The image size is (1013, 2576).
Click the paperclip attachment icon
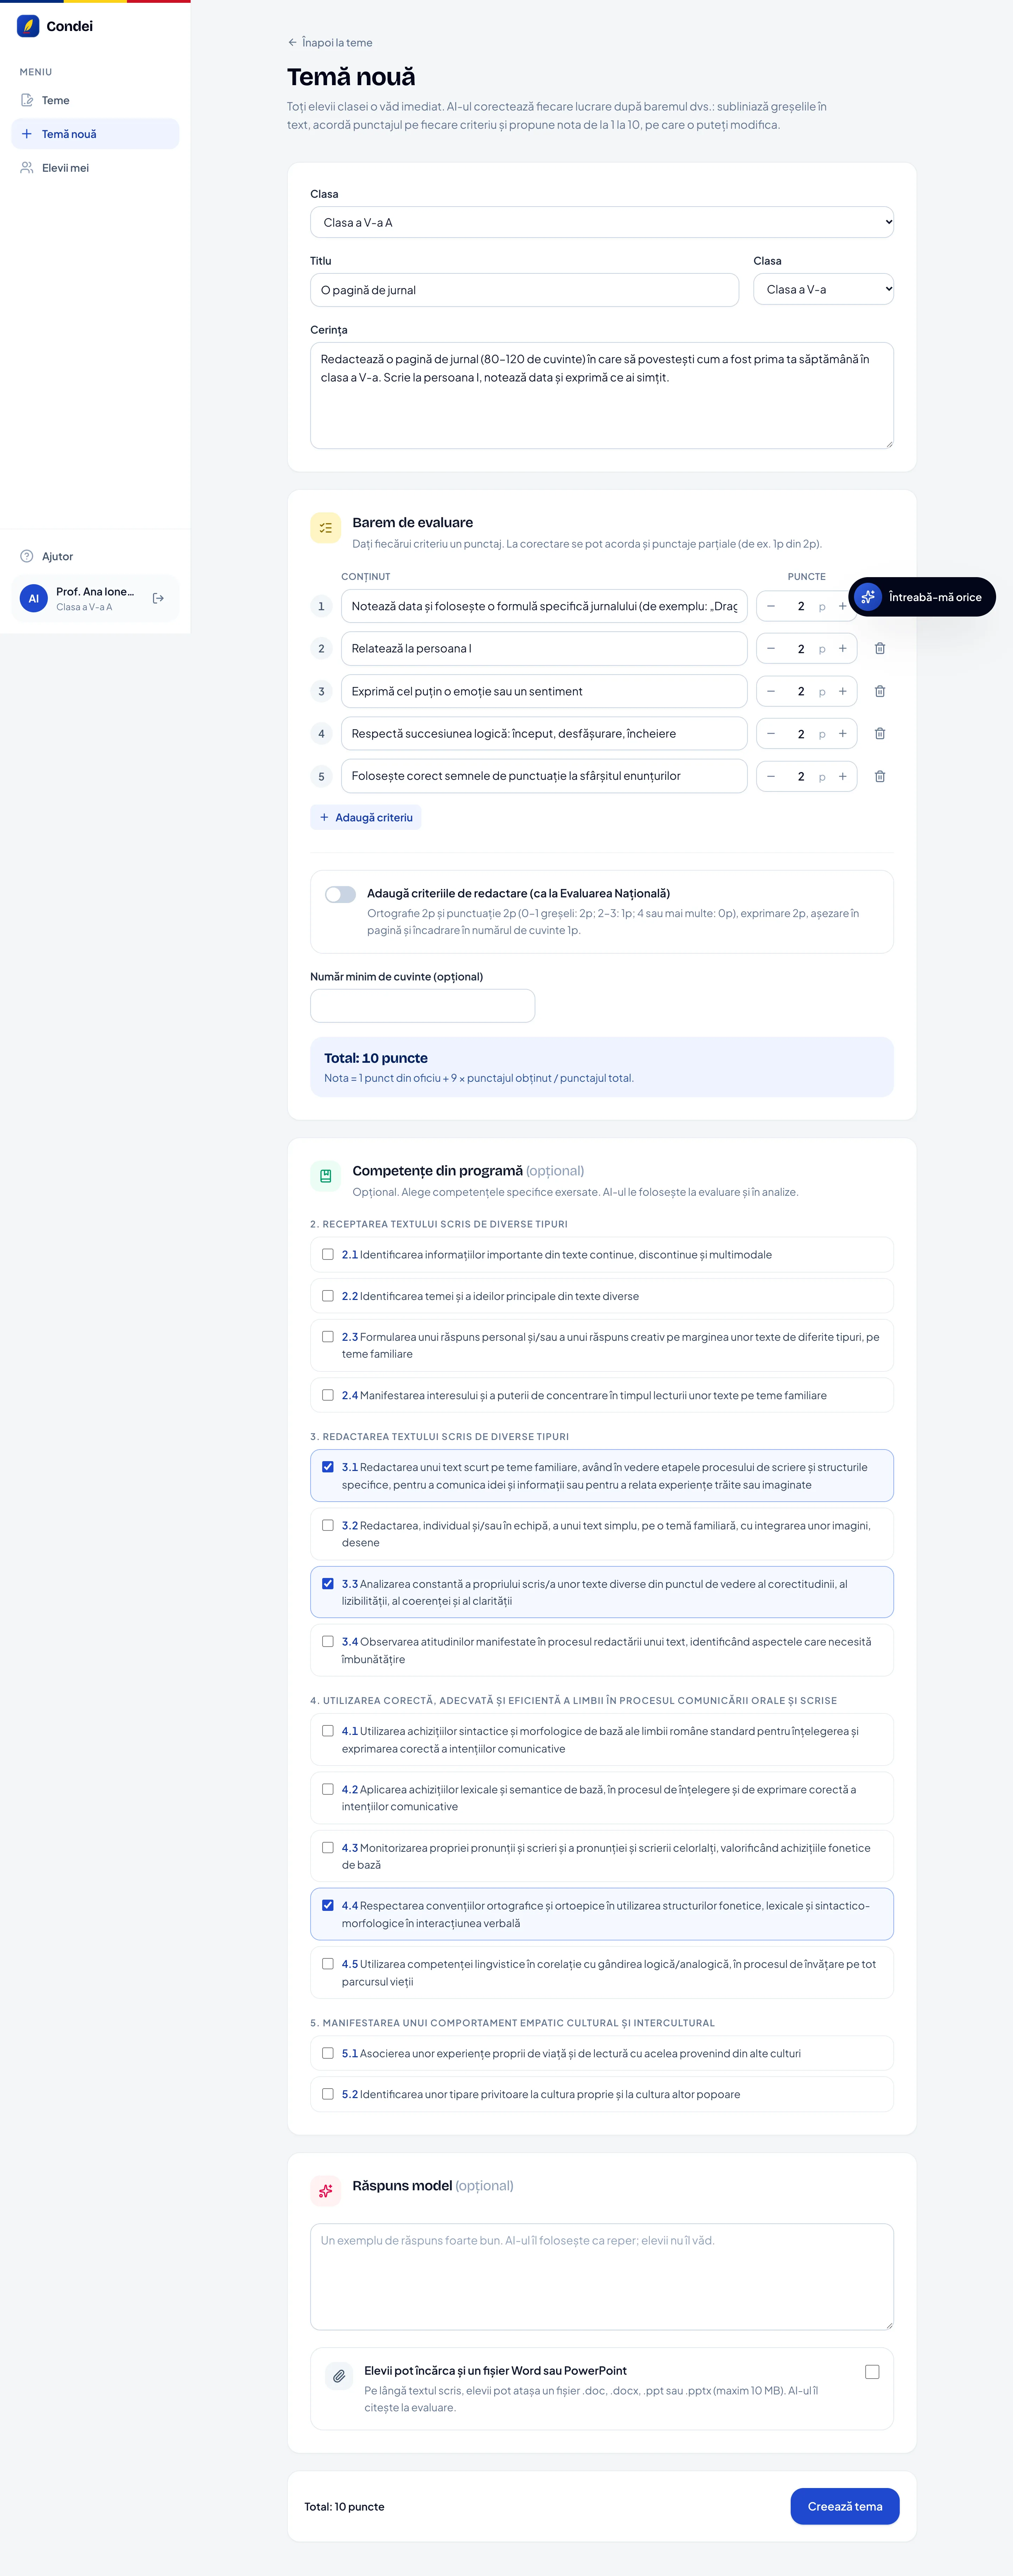click(x=340, y=2376)
